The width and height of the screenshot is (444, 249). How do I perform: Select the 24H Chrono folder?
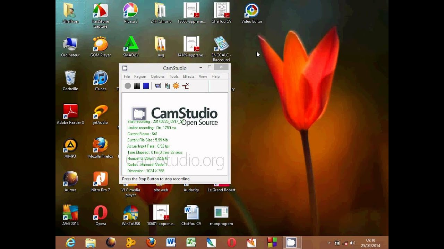[161, 13]
